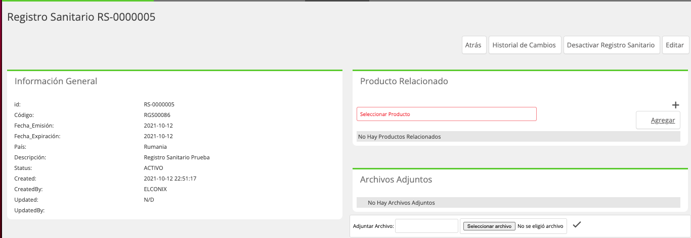Click the Status label
Screen dimensions: 691x238
(x=23, y=168)
